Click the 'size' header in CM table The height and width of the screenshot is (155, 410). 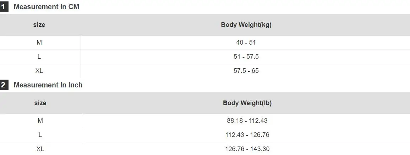tap(39, 25)
